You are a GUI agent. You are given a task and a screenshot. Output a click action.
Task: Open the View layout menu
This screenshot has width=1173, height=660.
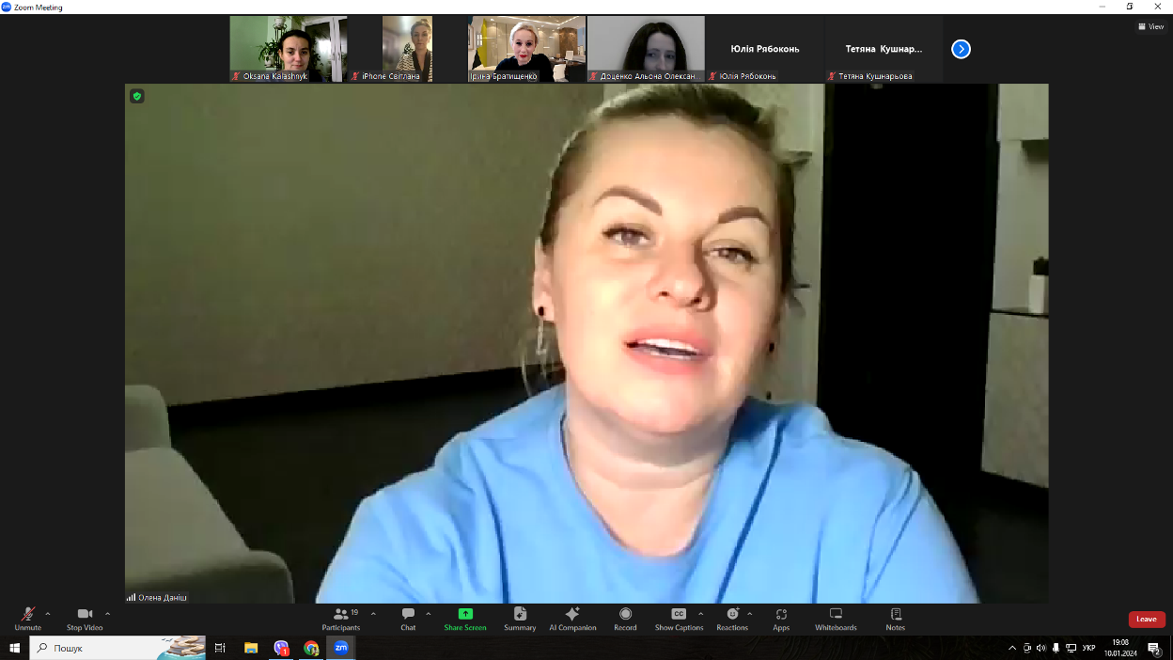tap(1151, 26)
